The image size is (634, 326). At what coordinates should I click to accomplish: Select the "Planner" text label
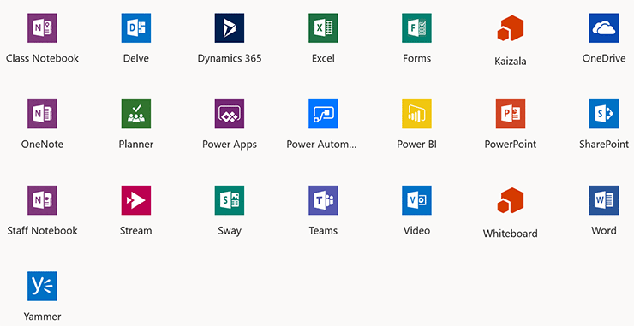pos(136,145)
